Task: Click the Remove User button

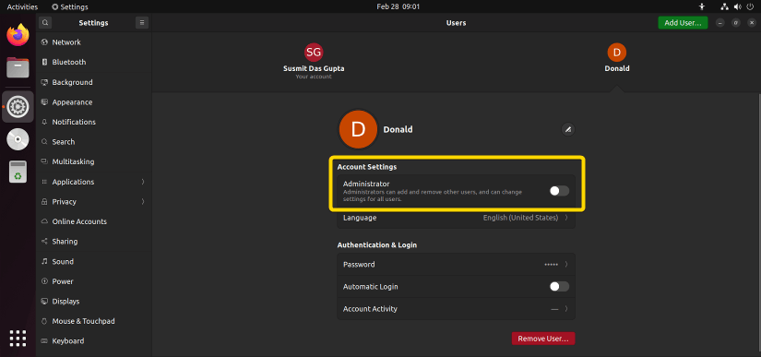Action: [x=543, y=339]
